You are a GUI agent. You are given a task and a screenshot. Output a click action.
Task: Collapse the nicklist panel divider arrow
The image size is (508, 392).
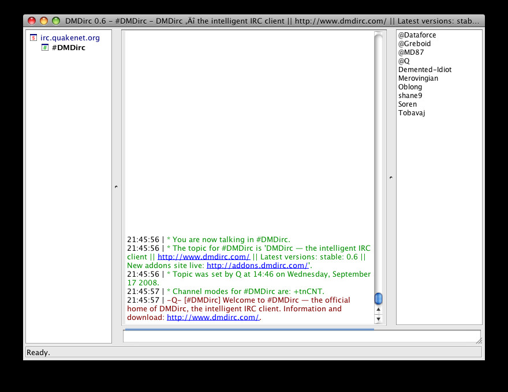(x=391, y=178)
